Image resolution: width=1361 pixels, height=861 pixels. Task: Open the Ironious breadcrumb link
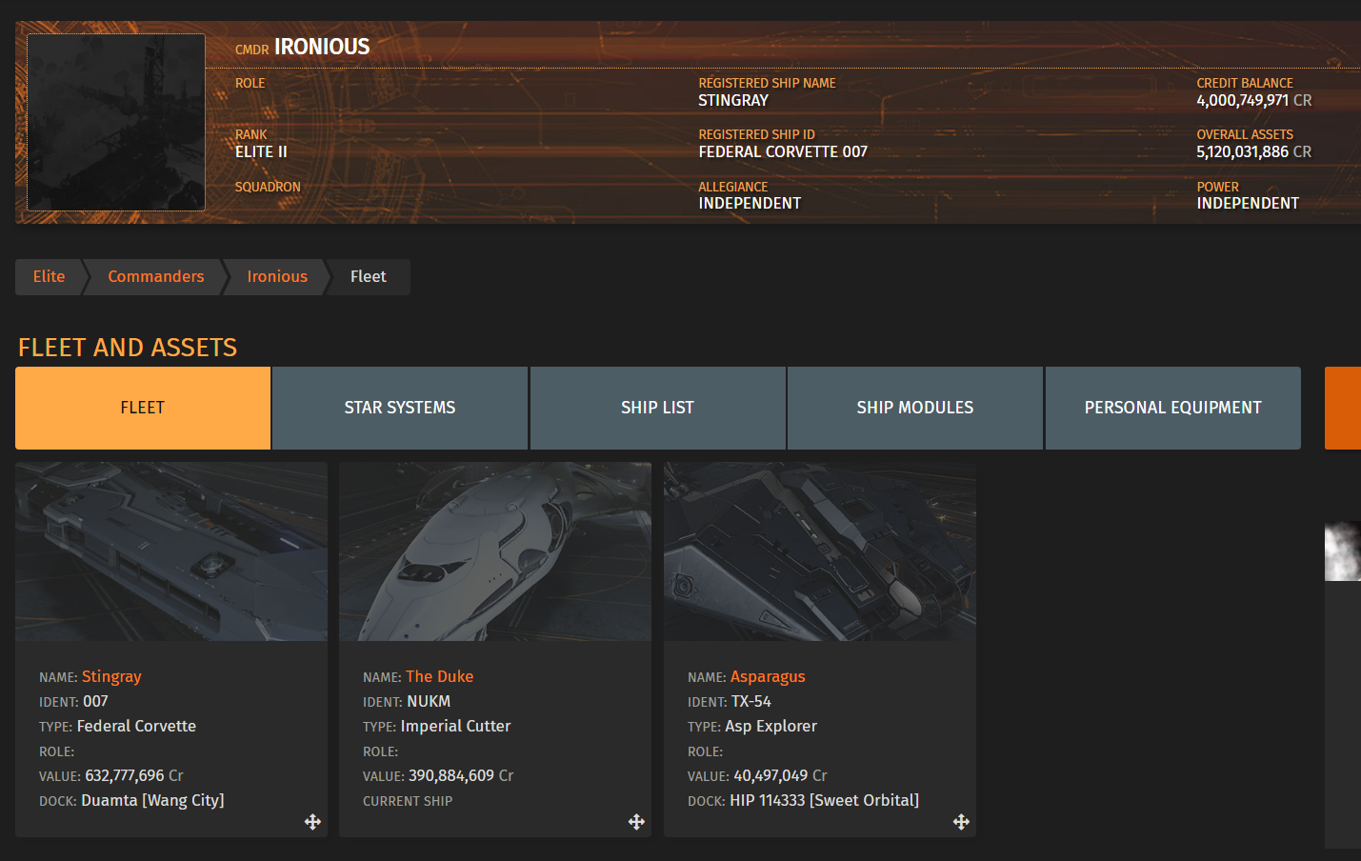277,277
